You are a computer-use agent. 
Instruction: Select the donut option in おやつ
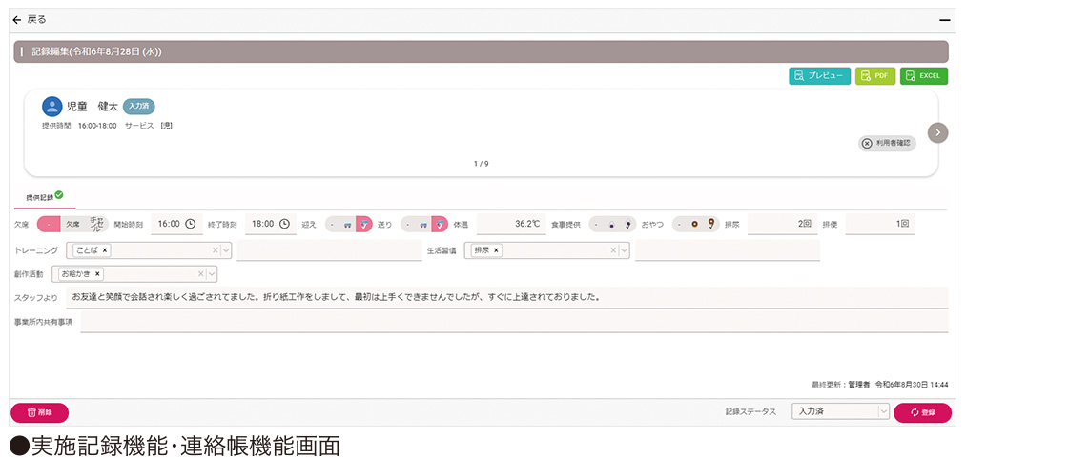point(695,224)
